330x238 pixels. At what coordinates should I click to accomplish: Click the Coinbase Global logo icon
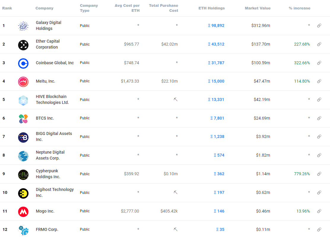pos(23,64)
